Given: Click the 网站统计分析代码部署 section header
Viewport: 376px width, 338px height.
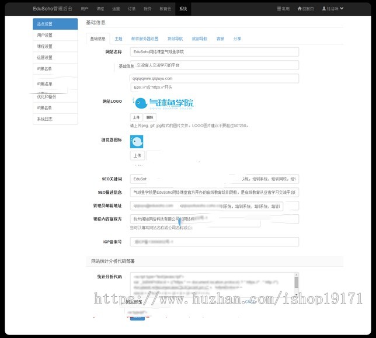Looking at the screenshot, I should pyautogui.click(x=214, y=262).
